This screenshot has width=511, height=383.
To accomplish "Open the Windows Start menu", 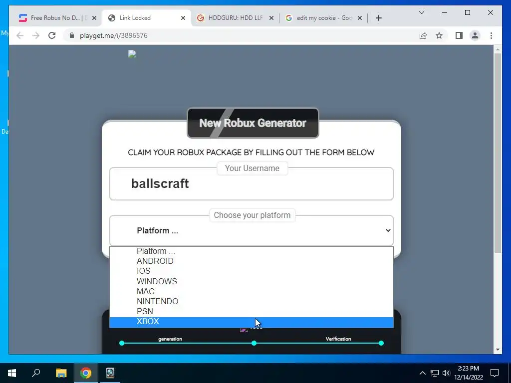I will coord(12,373).
